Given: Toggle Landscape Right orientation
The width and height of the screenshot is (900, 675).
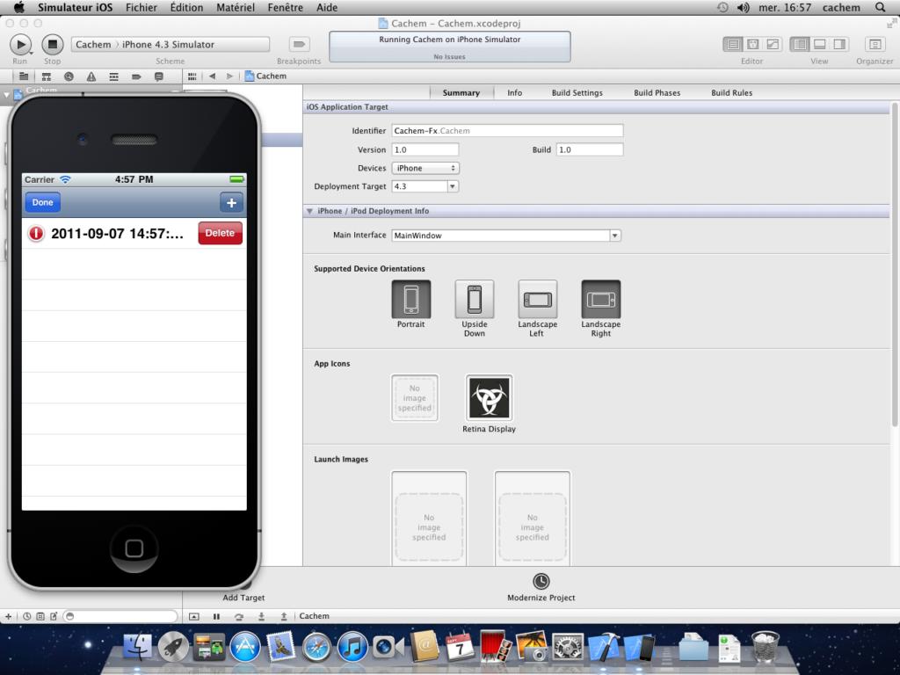Looking at the screenshot, I should tap(601, 299).
